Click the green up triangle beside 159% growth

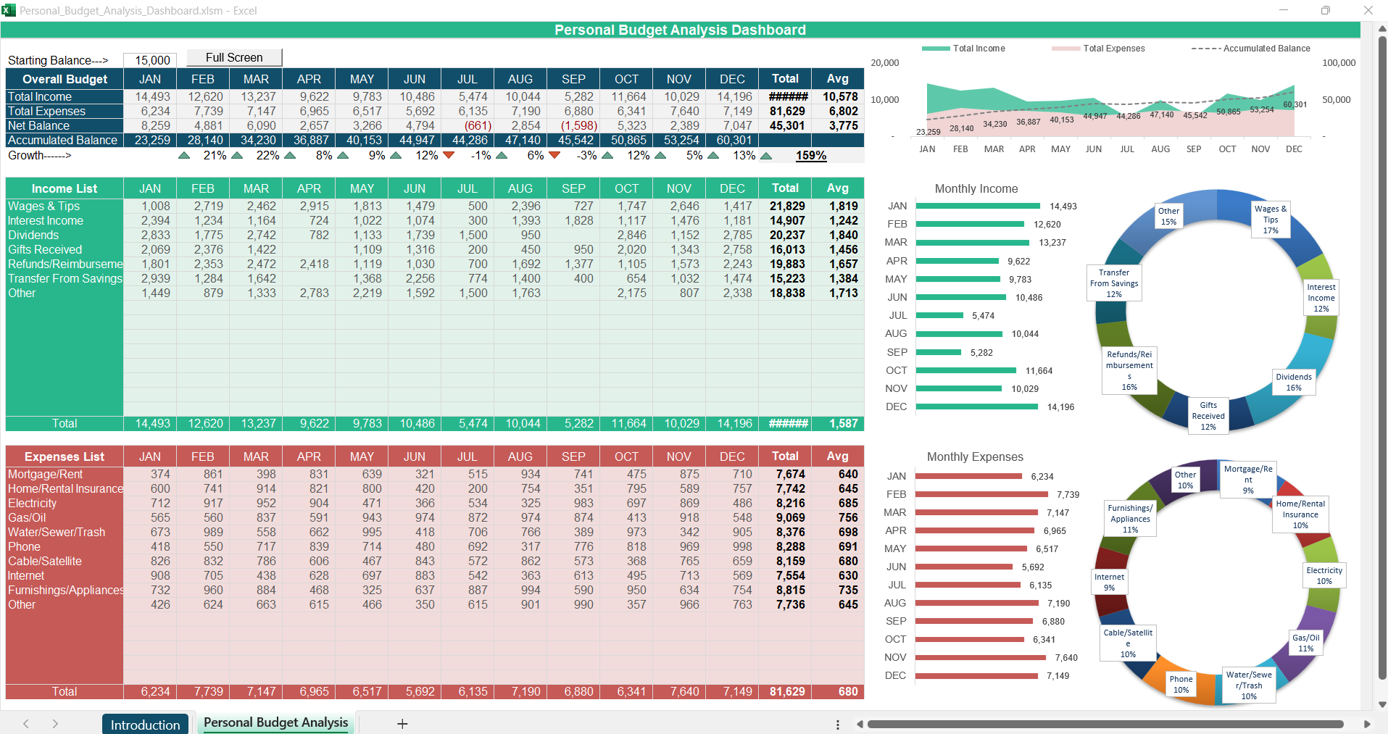pos(766,156)
